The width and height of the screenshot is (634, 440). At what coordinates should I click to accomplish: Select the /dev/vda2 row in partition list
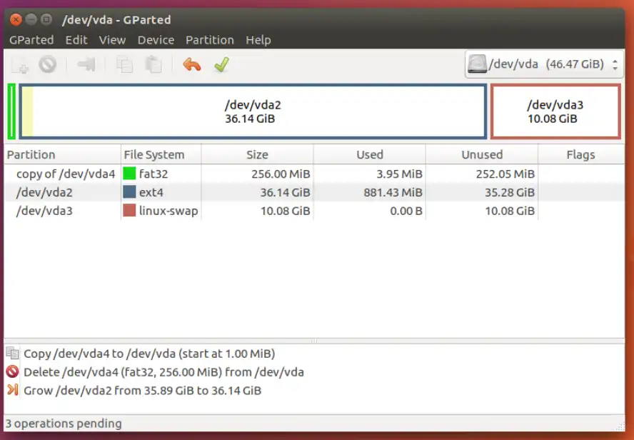point(314,192)
